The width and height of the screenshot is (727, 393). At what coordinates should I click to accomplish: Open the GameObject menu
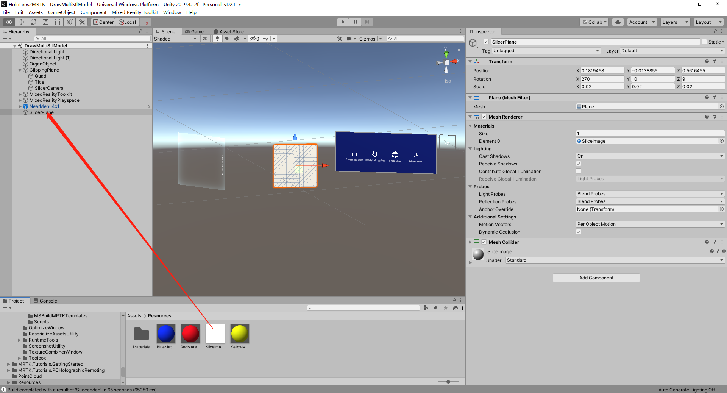61,12
